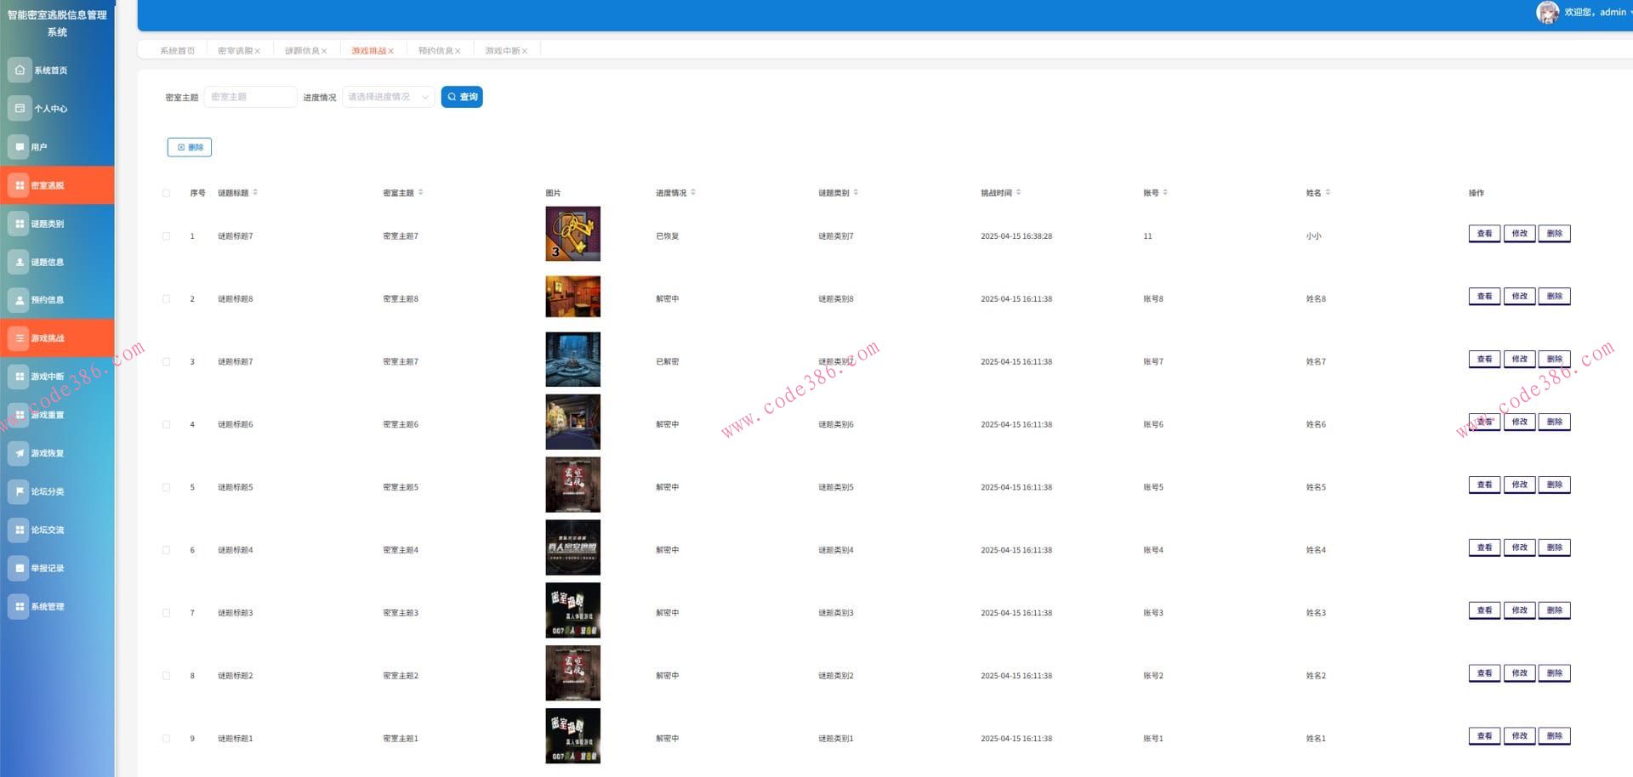Click 修改 for row with 账号2
Image resolution: width=1633 pixels, height=777 pixels.
(1519, 673)
